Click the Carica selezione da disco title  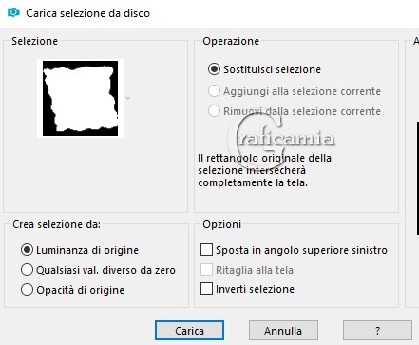click(x=87, y=13)
